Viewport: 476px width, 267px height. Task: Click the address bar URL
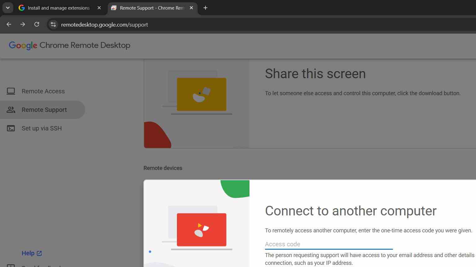pyautogui.click(x=104, y=25)
